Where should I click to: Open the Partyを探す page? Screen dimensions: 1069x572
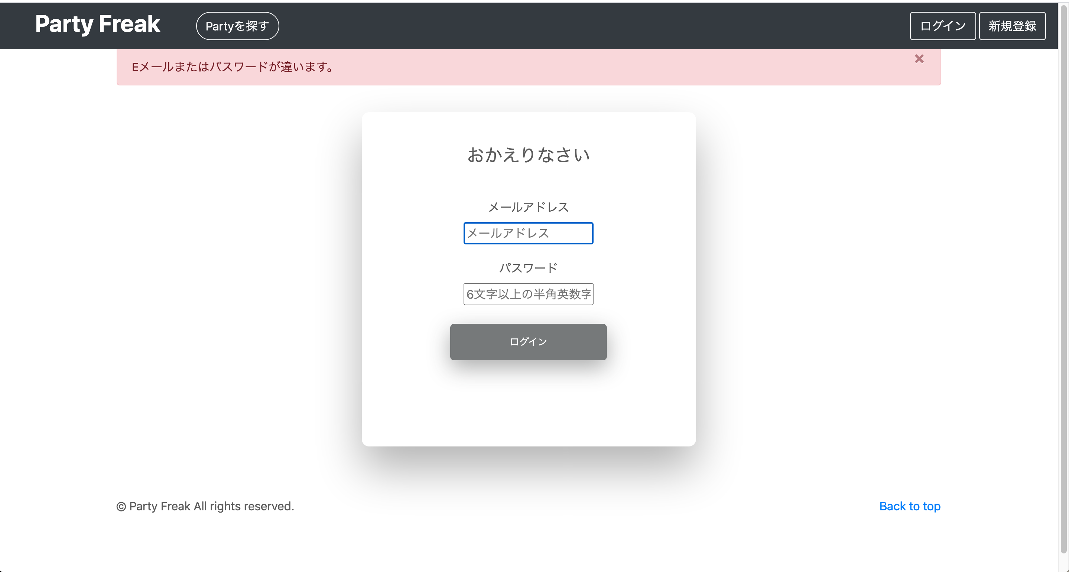237,26
